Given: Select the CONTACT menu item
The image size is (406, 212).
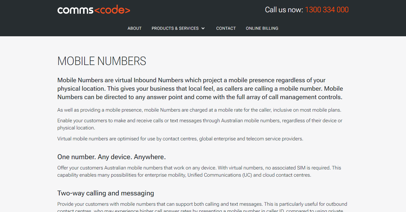Looking at the screenshot, I should pyautogui.click(x=226, y=28).
